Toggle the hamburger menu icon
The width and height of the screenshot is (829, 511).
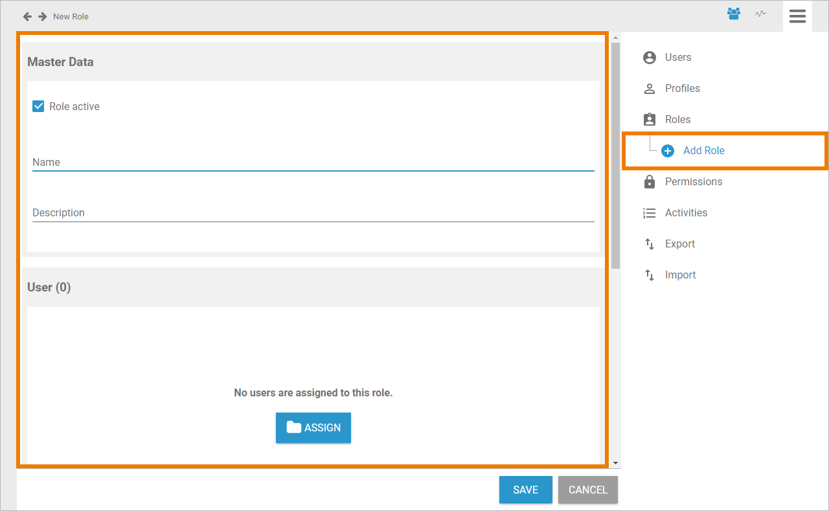[x=797, y=16]
